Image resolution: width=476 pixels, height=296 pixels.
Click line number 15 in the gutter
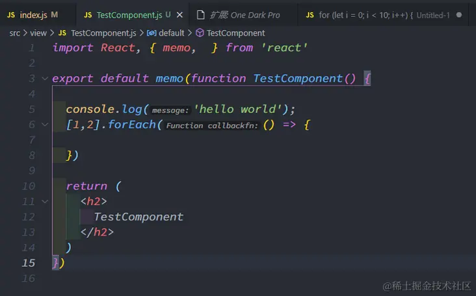pyautogui.click(x=29, y=263)
